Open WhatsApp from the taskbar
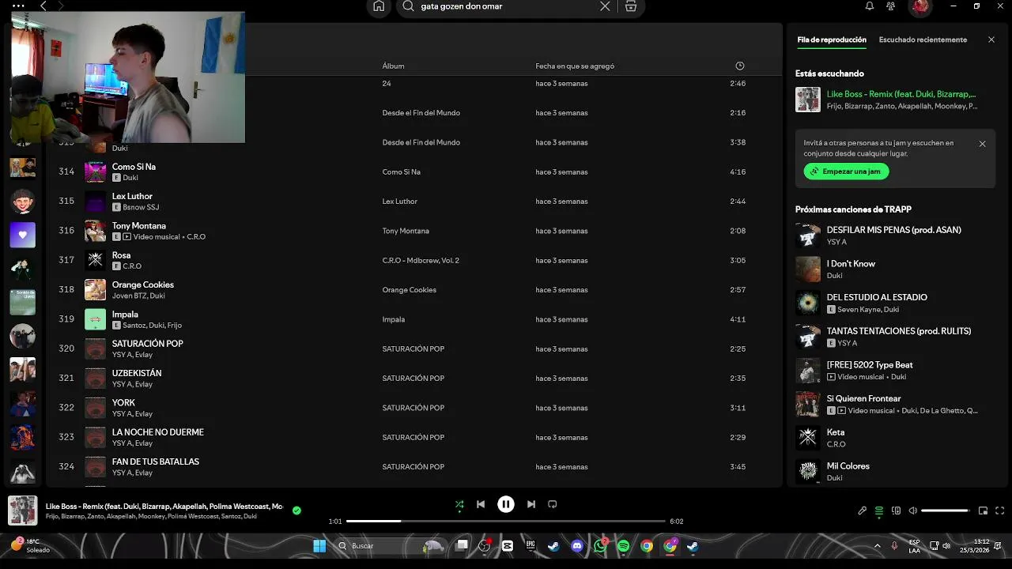The width and height of the screenshot is (1012, 569). [x=601, y=546]
